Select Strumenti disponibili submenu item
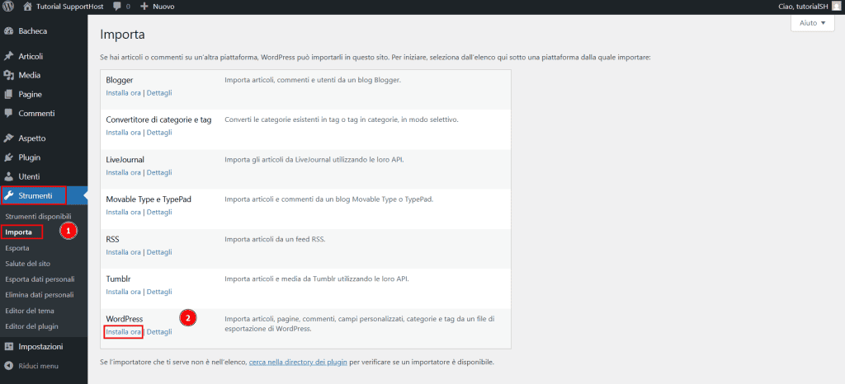845x384 pixels. click(38, 216)
